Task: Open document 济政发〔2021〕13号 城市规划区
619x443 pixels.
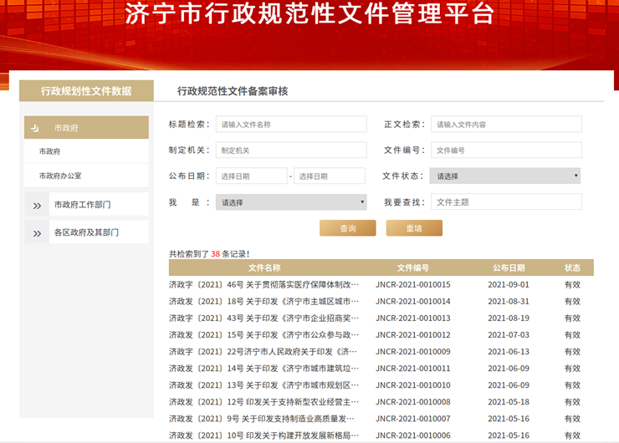Action: coord(263,385)
